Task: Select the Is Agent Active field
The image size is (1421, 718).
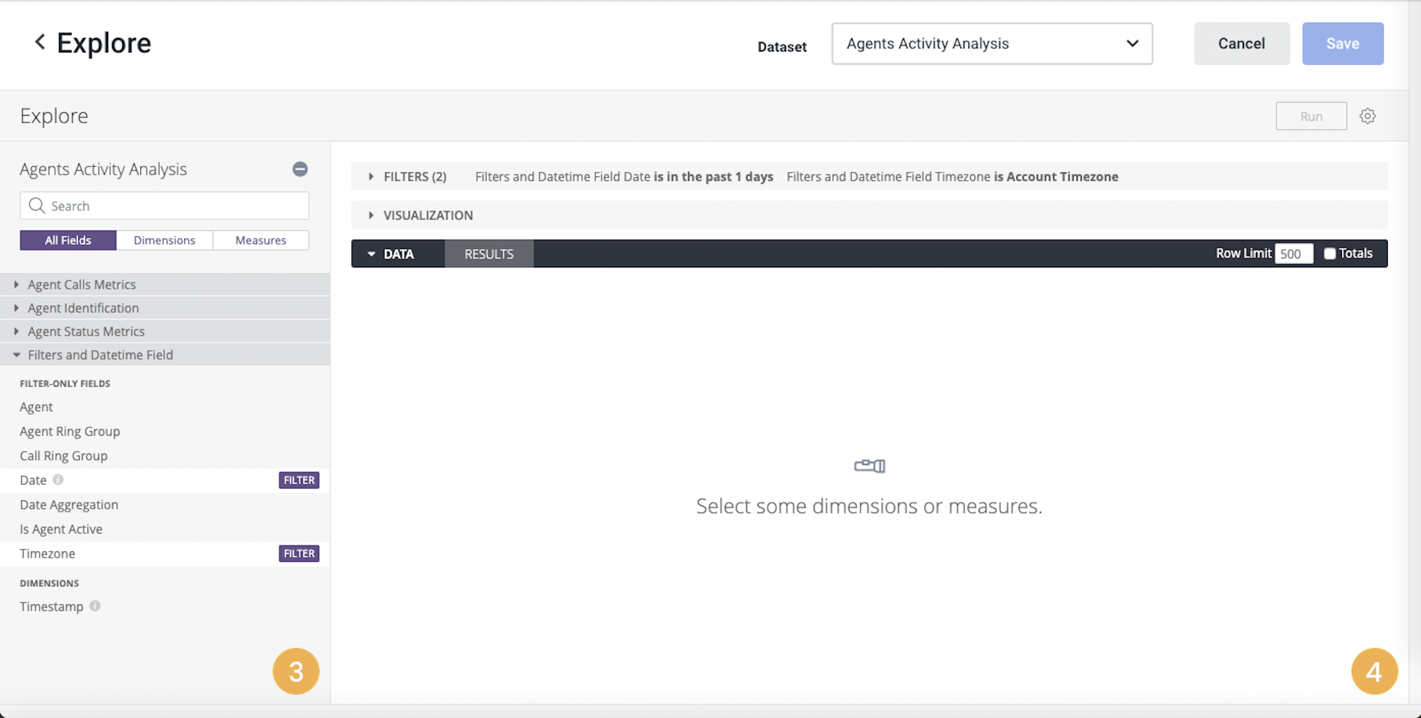Action: [61, 528]
